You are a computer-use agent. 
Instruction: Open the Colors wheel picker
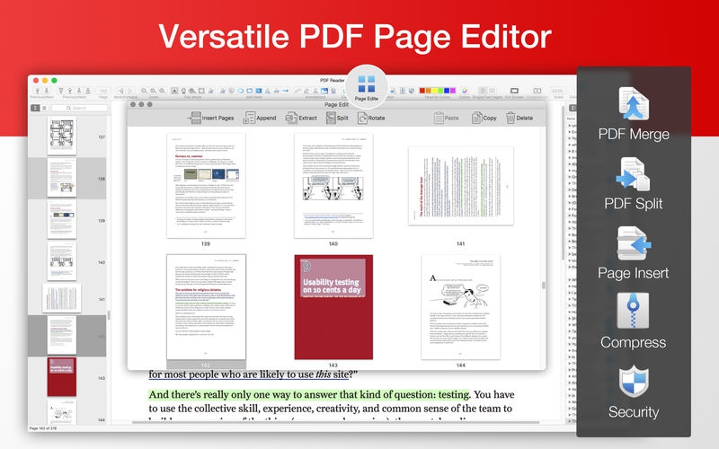465,91
